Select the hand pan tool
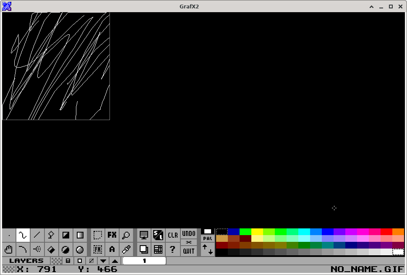 point(9,249)
